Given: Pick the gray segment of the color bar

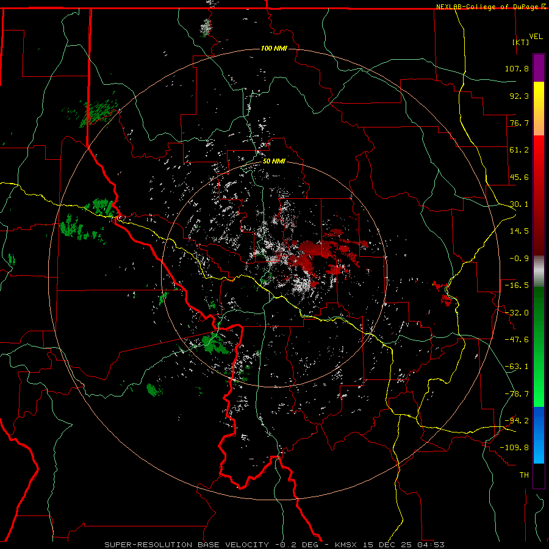Looking at the screenshot, I should 539,271.
